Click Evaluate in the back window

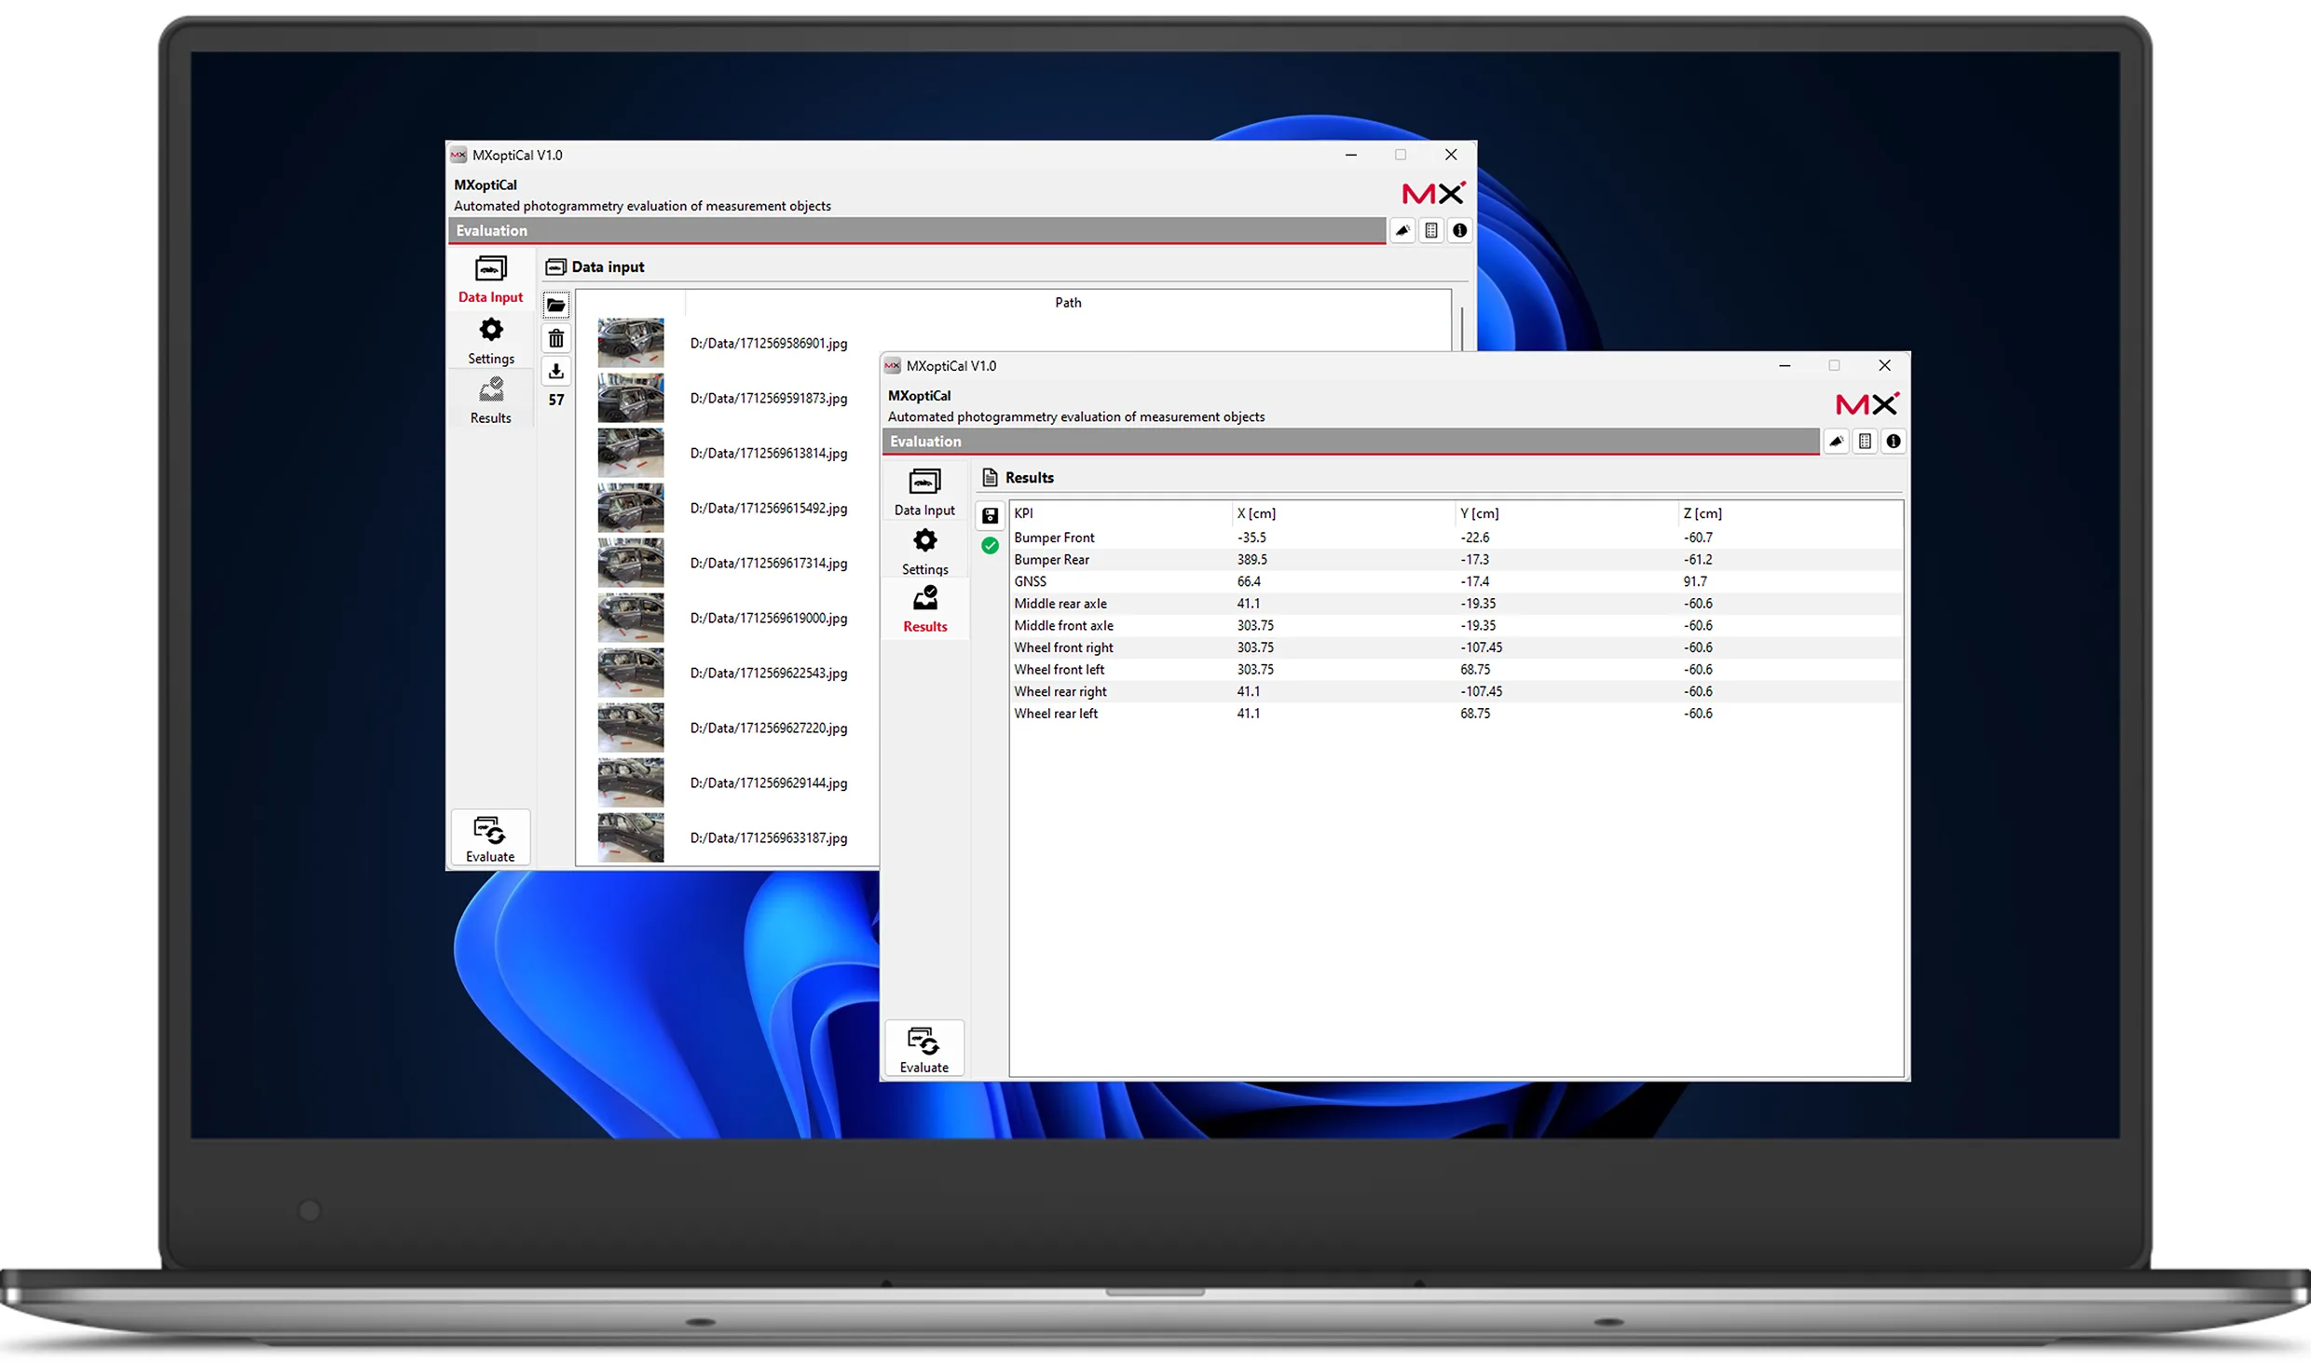(490, 838)
